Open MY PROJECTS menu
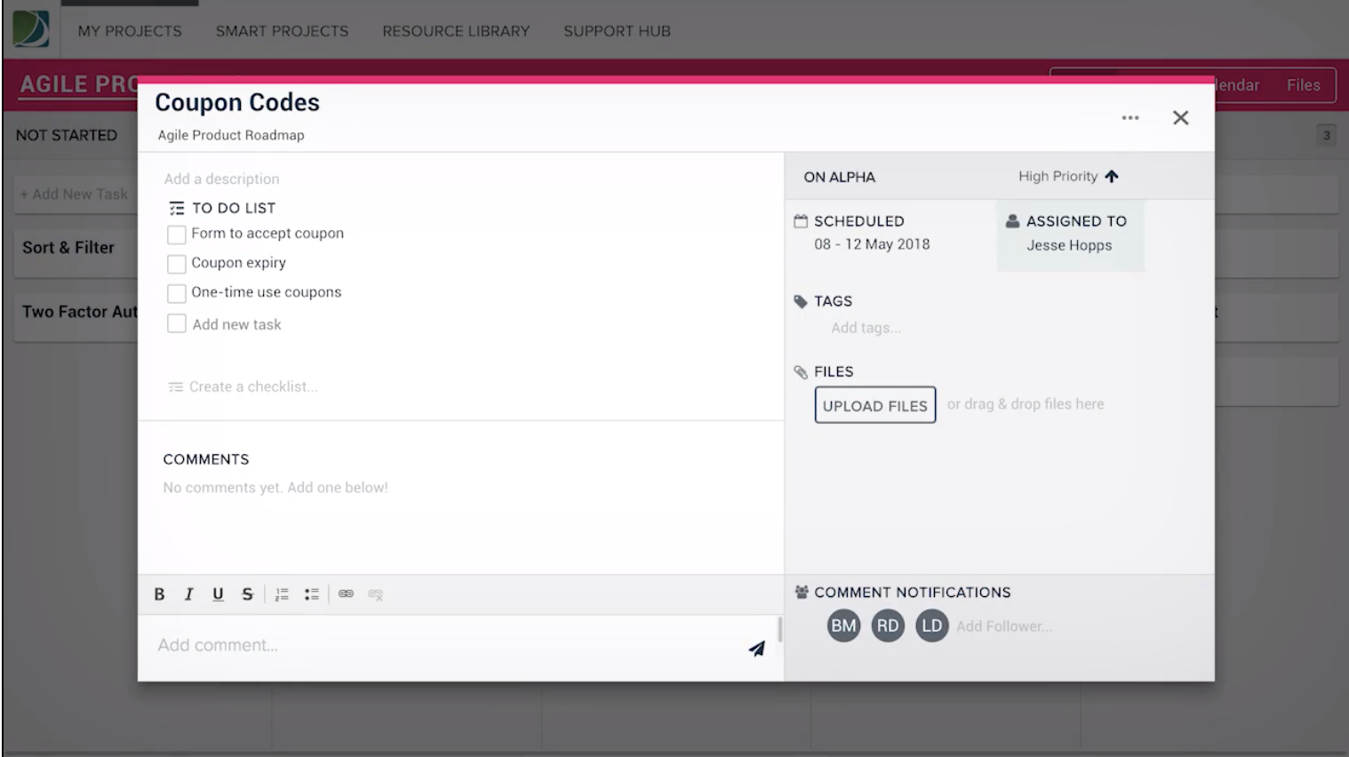The height and width of the screenshot is (757, 1349). pyautogui.click(x=130, y=31)
